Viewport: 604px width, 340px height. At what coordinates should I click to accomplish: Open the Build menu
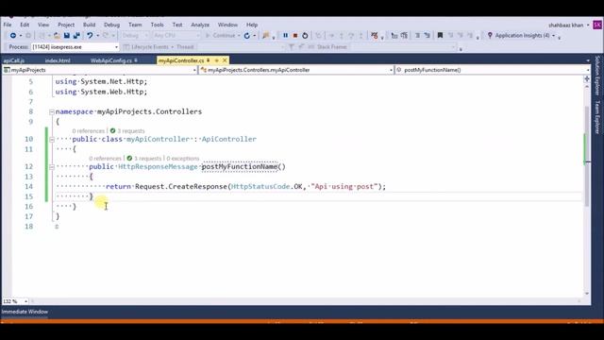click(89, 25)
